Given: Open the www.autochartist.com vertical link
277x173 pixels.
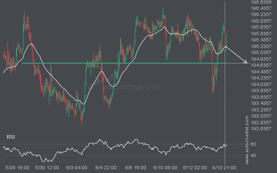Looking at the screenshot, I should tap(247, 140).
